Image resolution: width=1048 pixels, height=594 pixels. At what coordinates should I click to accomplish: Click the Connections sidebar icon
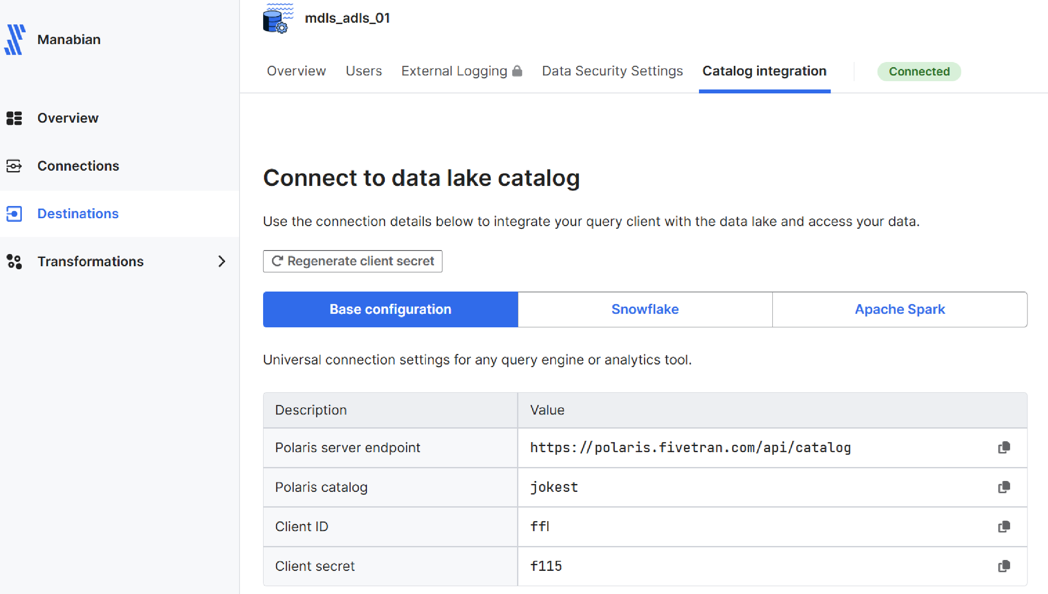14,166
